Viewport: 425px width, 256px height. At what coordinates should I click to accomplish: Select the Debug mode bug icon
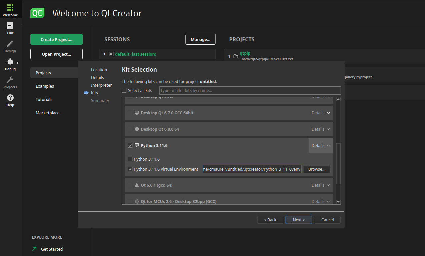[10, 62]
